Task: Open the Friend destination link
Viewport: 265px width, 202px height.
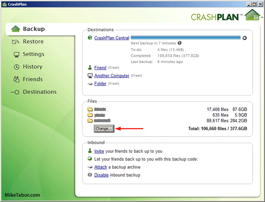Action: [x=100, y=68]
